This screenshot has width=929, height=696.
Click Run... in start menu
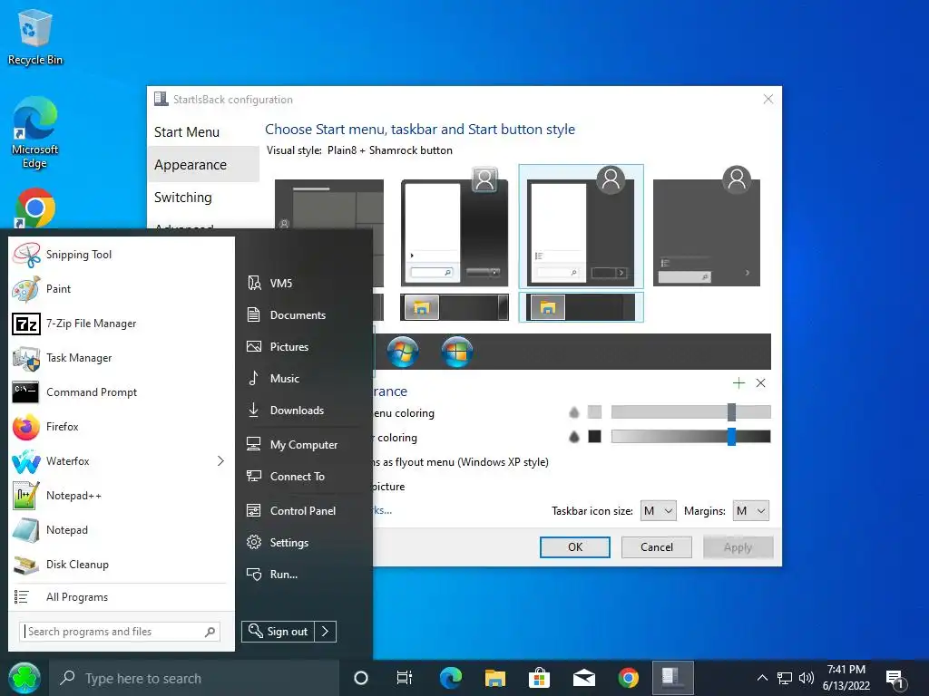(302, 574)
